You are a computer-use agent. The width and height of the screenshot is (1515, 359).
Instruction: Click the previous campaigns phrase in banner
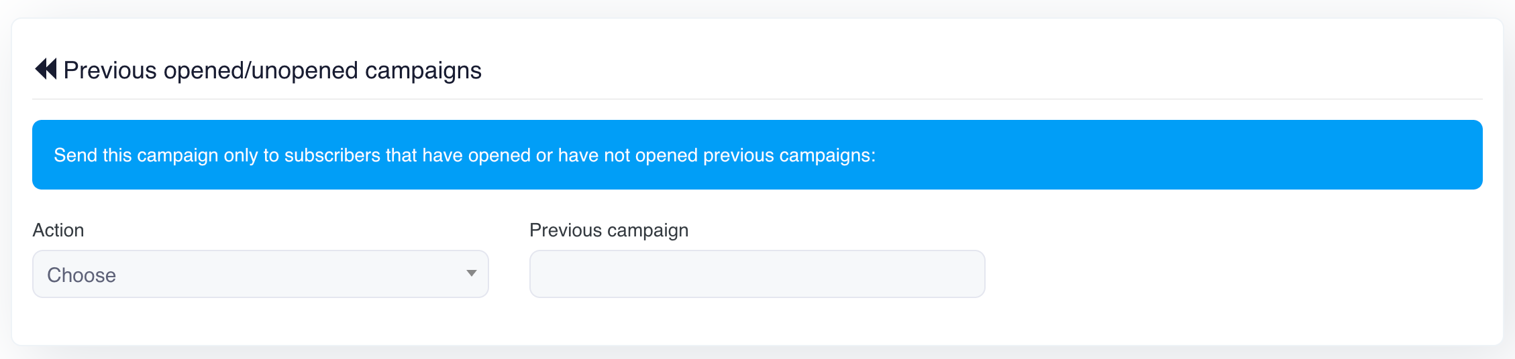[789, 155]
